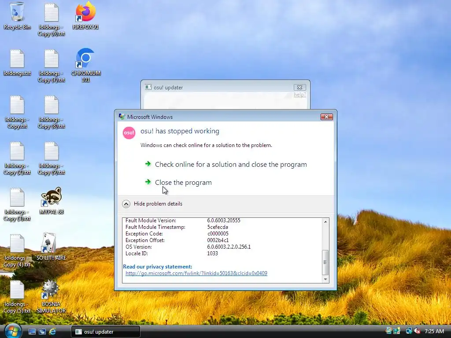Open the Recycle Bin desktop icon
451x338 pixels.
tap(17, 16)
